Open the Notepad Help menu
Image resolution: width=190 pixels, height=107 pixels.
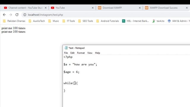pyautogui.click(x=97, y=53)
